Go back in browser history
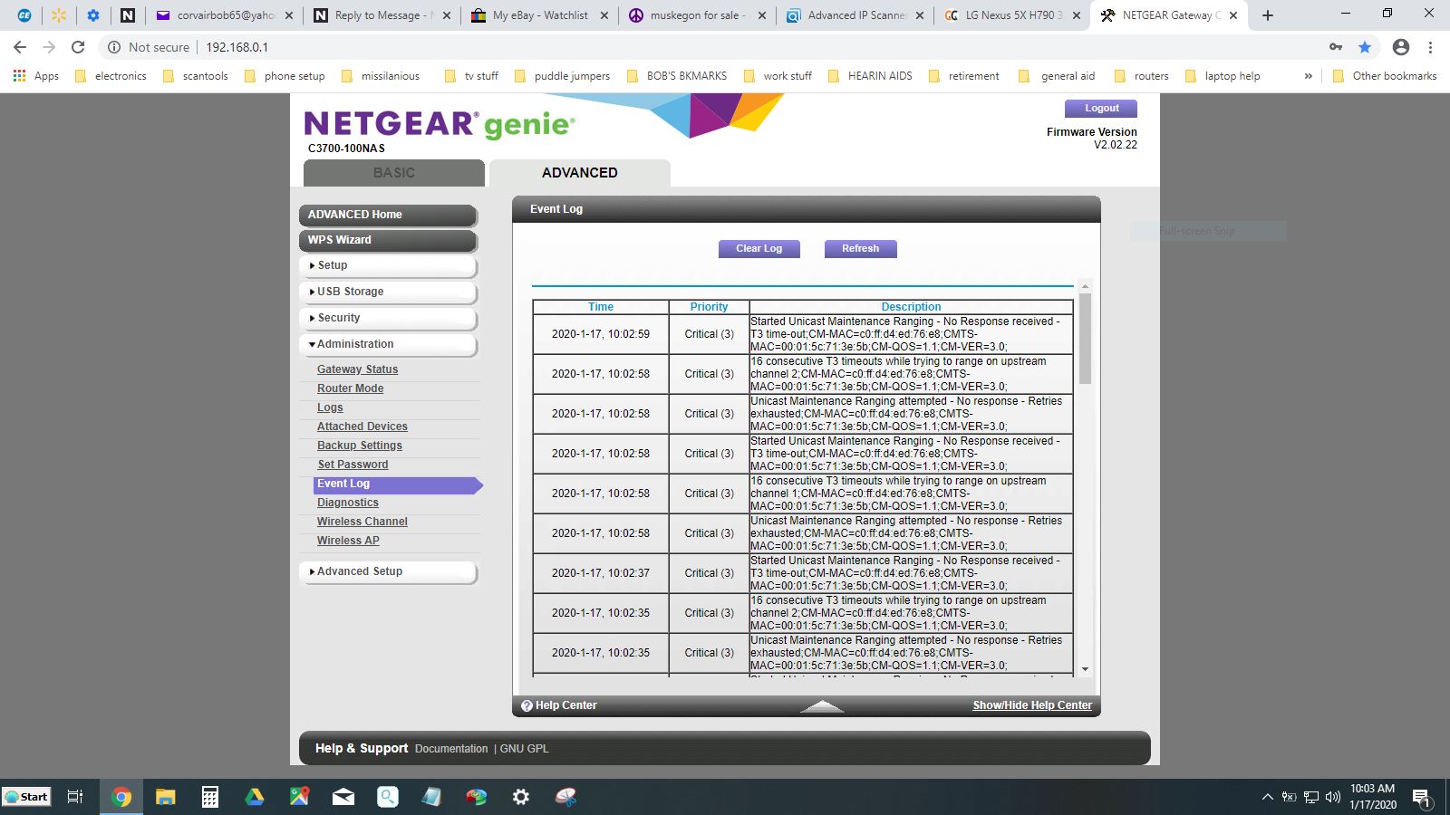 click(x=20, y=47)
